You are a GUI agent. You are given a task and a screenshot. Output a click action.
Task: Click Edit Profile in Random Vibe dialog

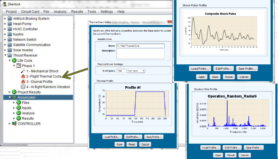[x=232, y=147]
